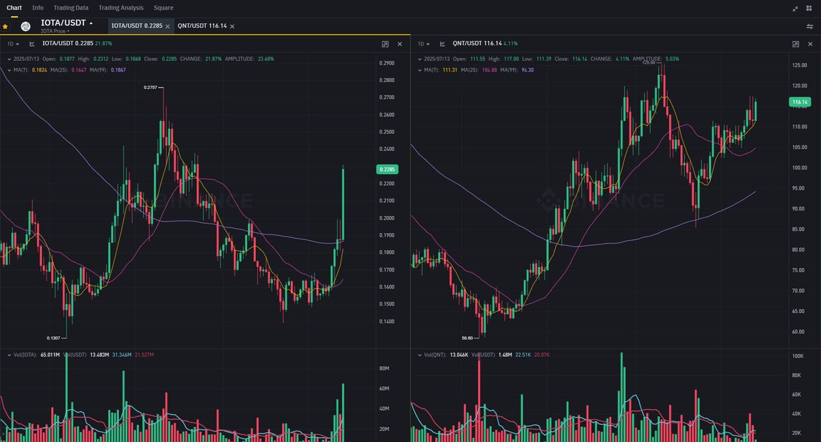Click the 58.60 low price marker
The height and width of the screenshot is (442, 821).
click(x=469, y=337)
